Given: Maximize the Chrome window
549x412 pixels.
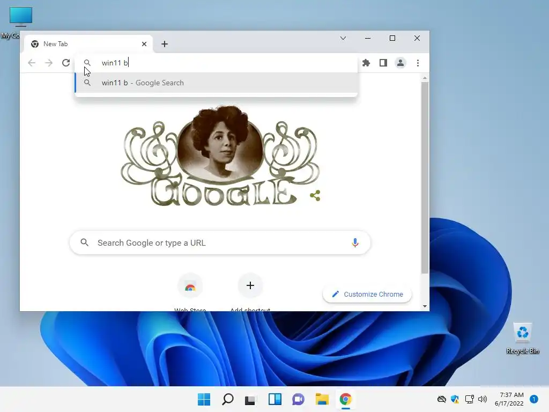Looking at the screenshot, I should (x=392, y=38).
